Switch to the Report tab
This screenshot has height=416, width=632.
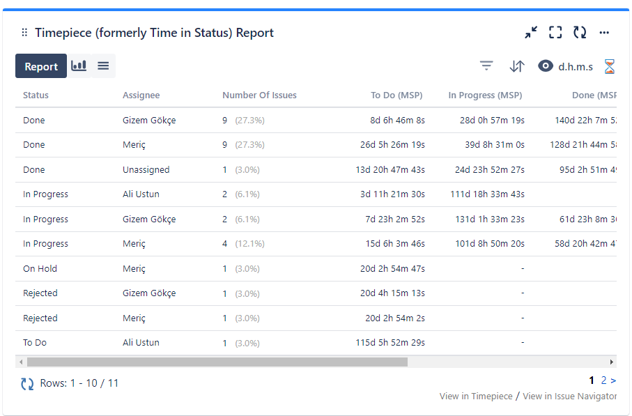[40, 66]
